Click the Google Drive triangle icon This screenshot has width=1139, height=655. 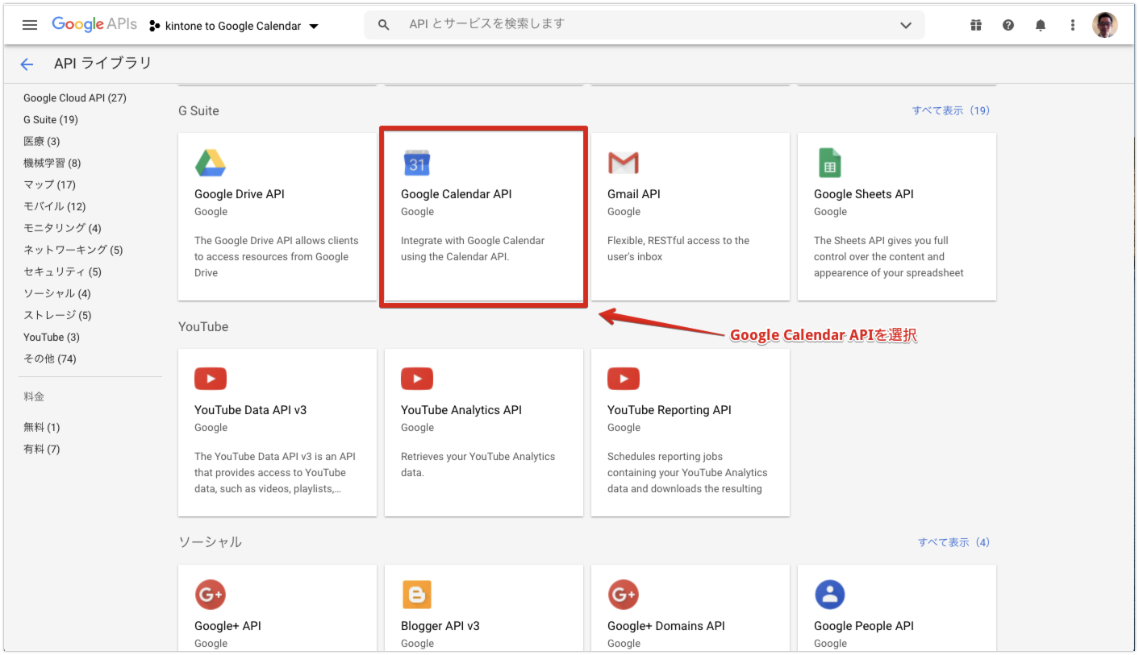[211, 163]
